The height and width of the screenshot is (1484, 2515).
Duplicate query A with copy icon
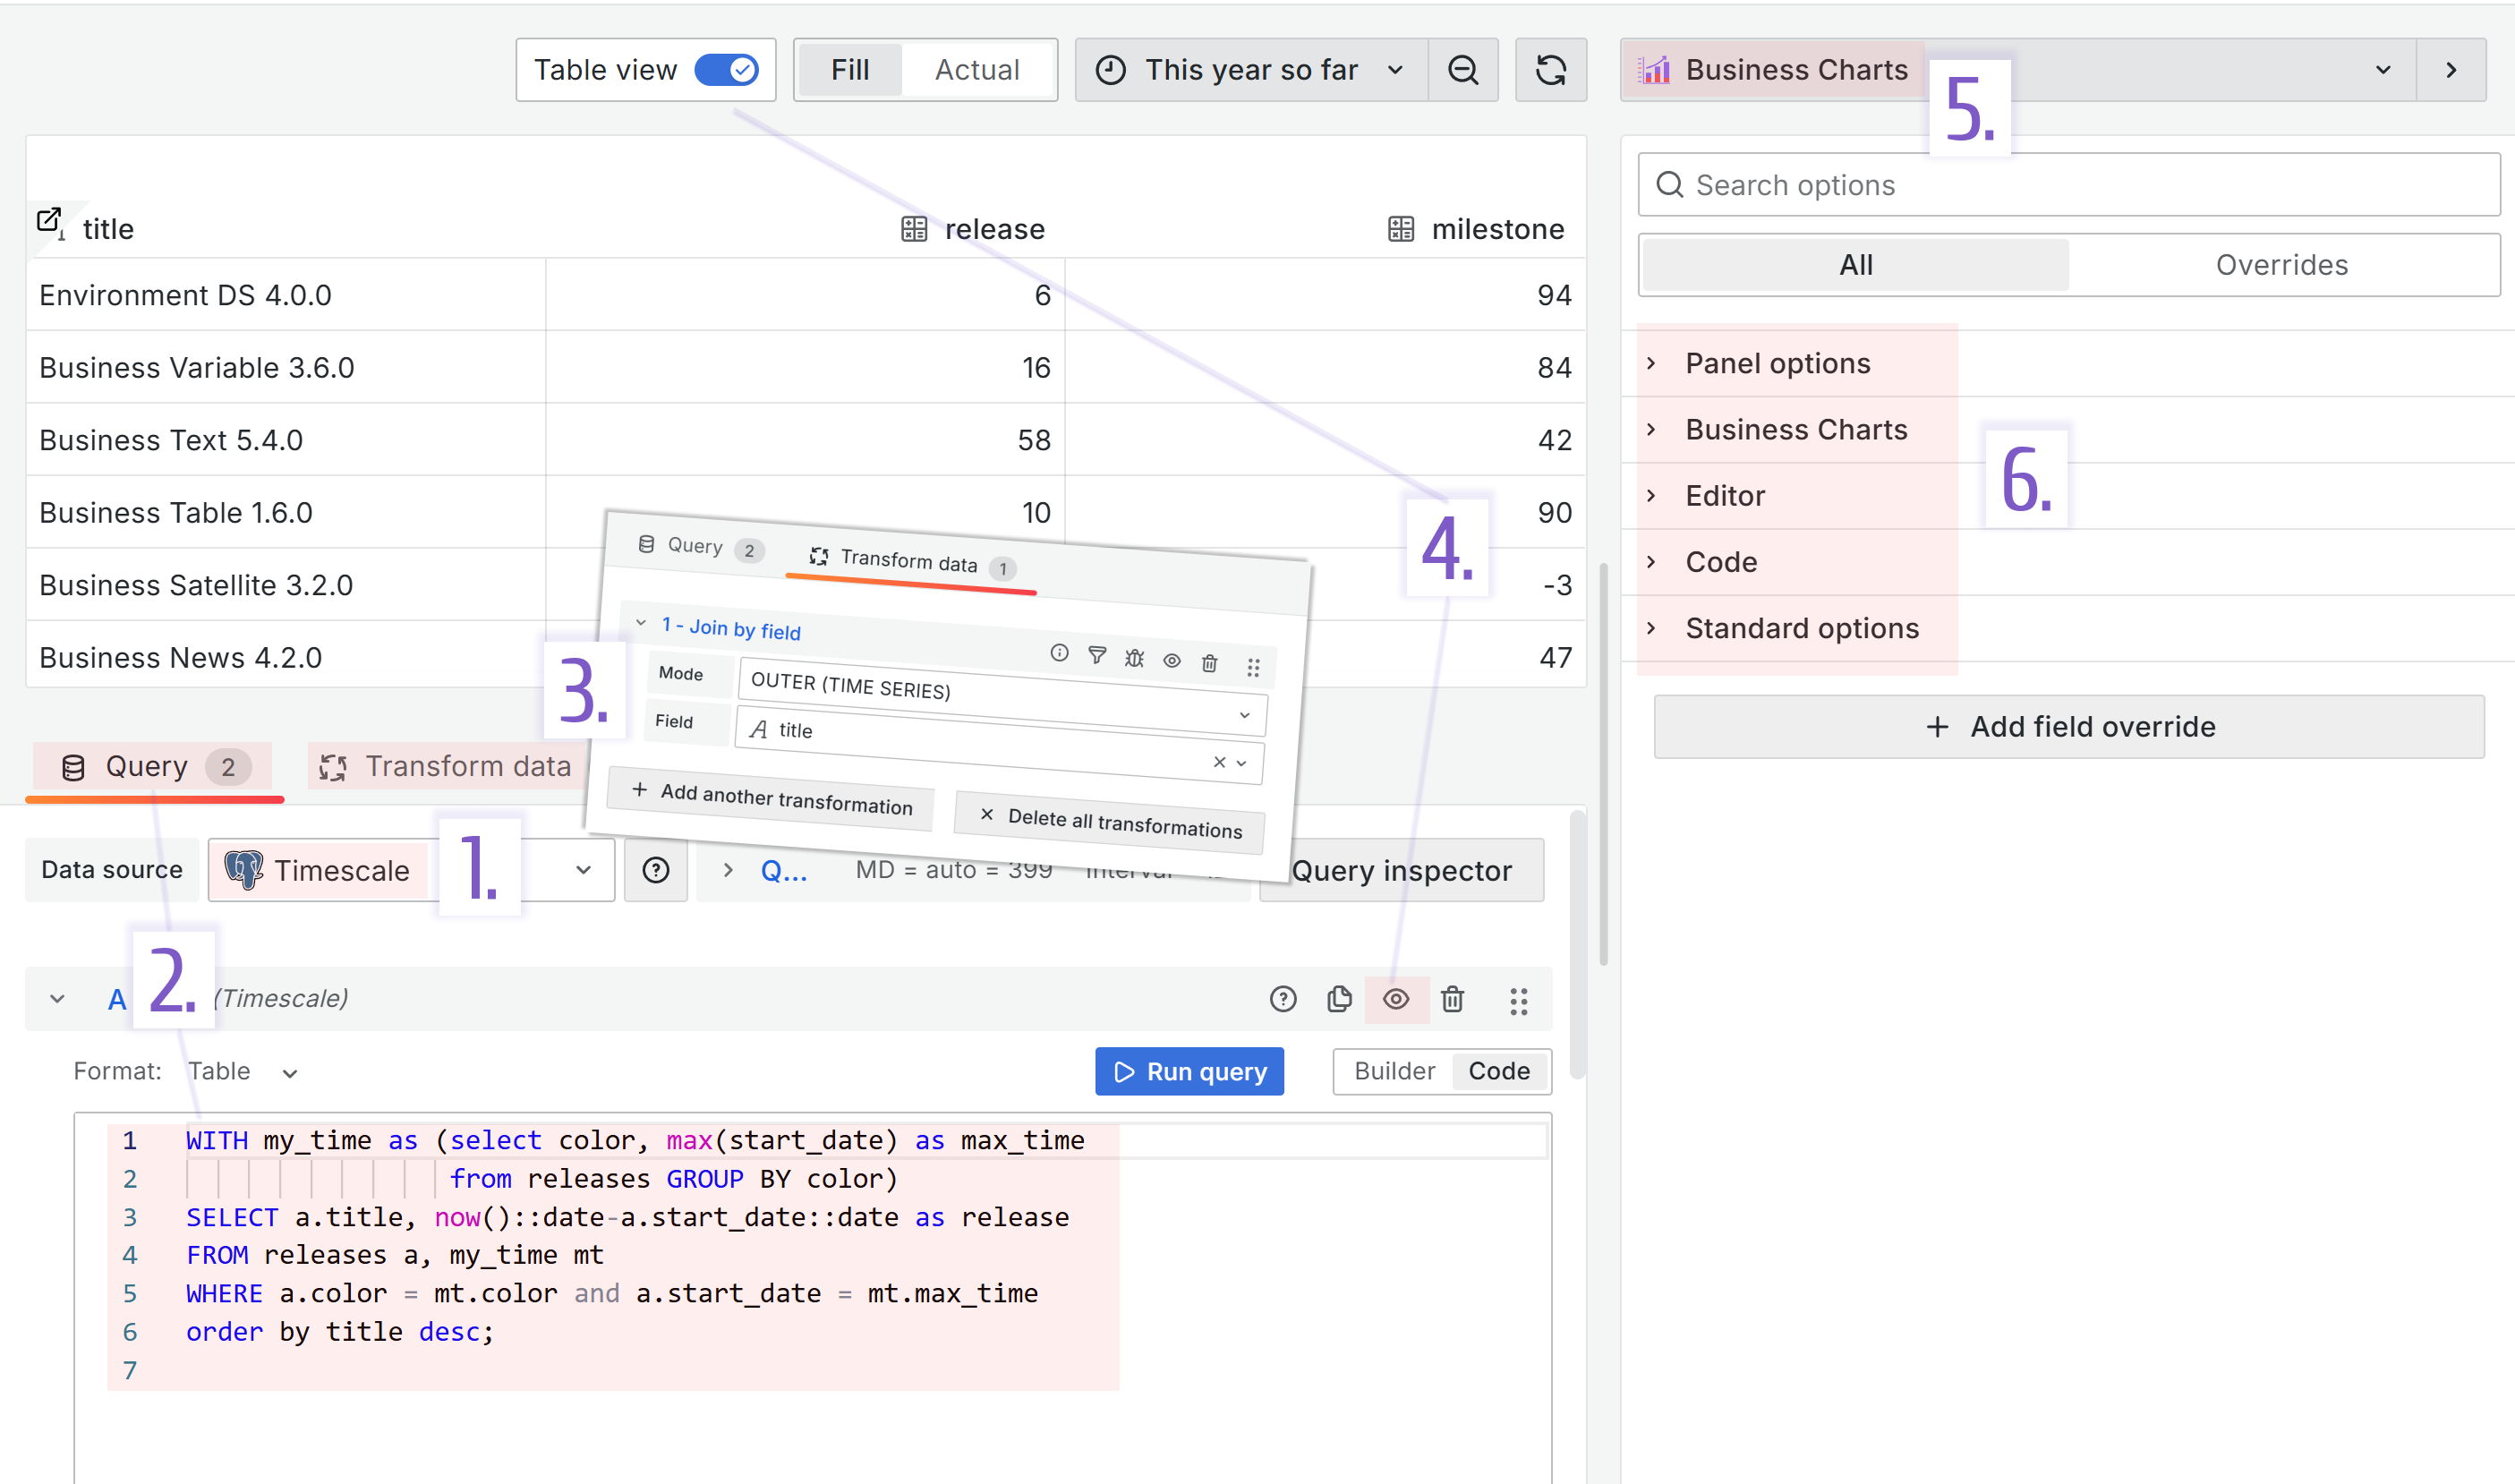point(1339,999)
